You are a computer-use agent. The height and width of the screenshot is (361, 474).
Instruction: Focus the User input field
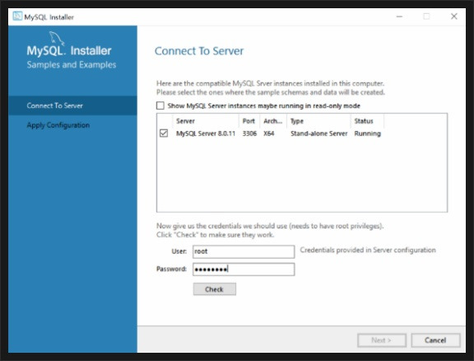click(244, 251)
